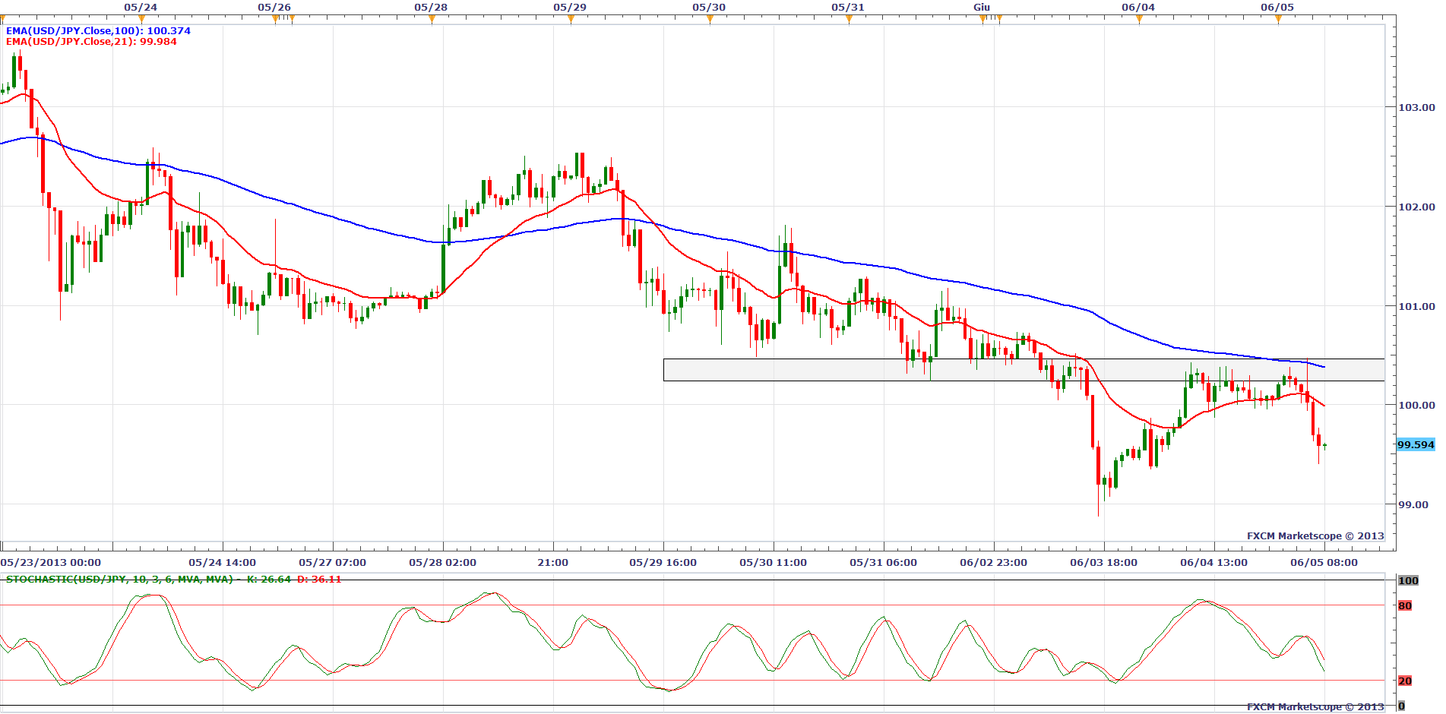
Task: Click the 99.00 price axis label
Action: tap(1413, 505)
